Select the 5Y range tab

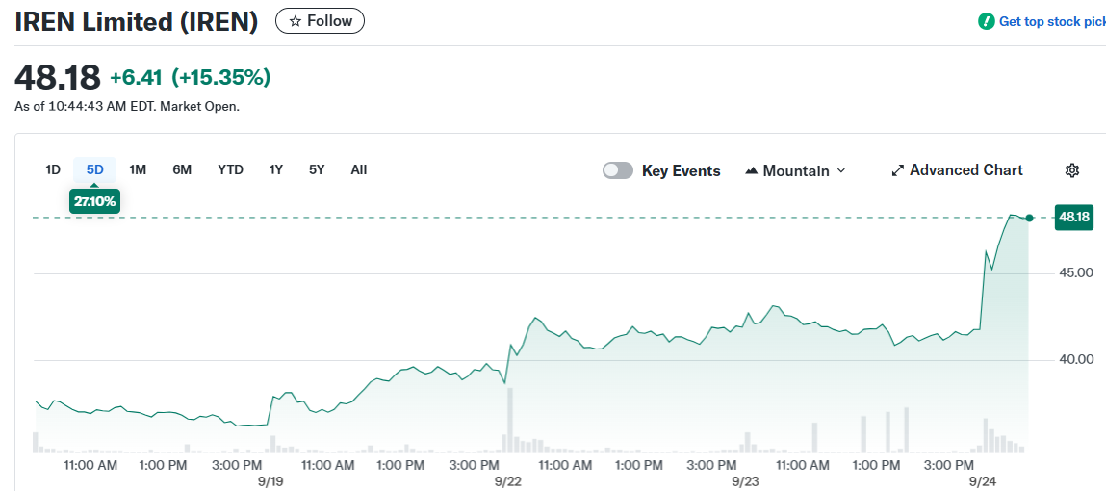coord(317,170)
